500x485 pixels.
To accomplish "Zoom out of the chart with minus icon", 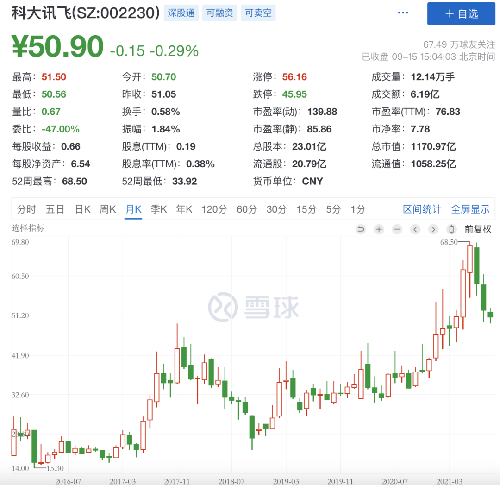I will pos(397,229).
